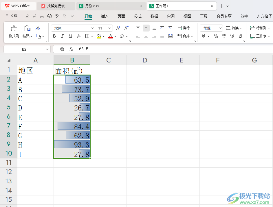
Task: Click the Percent style icon
Action: [216, 36]
